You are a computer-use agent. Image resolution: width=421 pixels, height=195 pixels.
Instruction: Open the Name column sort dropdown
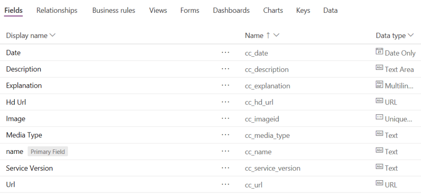276,35
